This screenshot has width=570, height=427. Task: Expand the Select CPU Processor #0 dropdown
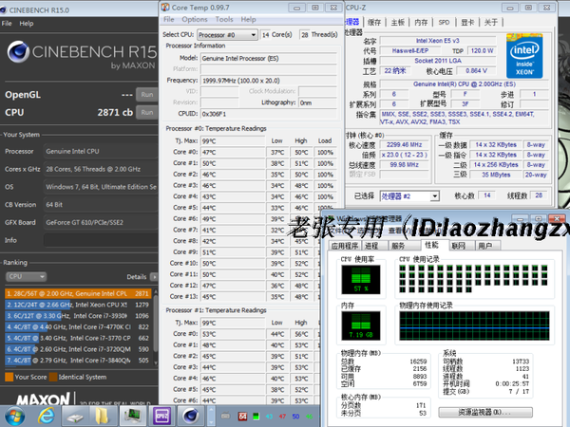tap(224, 33)
